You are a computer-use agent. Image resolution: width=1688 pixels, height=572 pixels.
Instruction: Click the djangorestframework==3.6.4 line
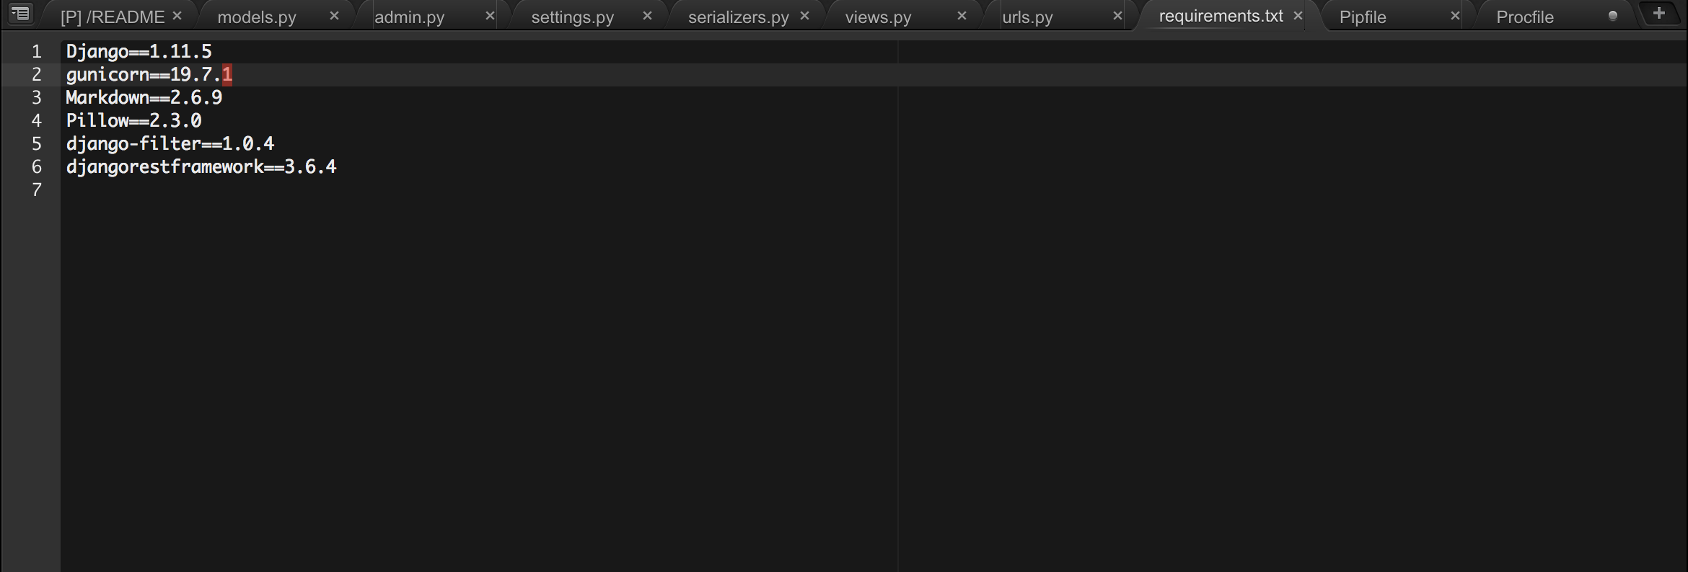coord(201,166)
